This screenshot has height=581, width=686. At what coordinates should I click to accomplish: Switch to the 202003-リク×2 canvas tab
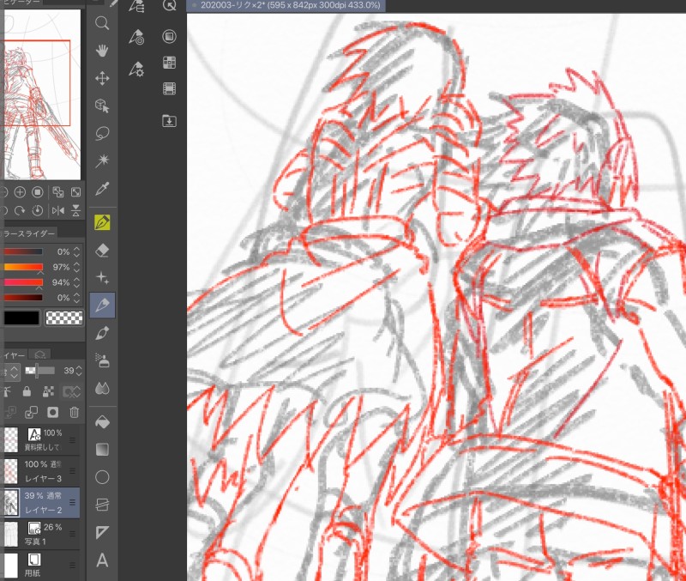[x=286, y=5]
